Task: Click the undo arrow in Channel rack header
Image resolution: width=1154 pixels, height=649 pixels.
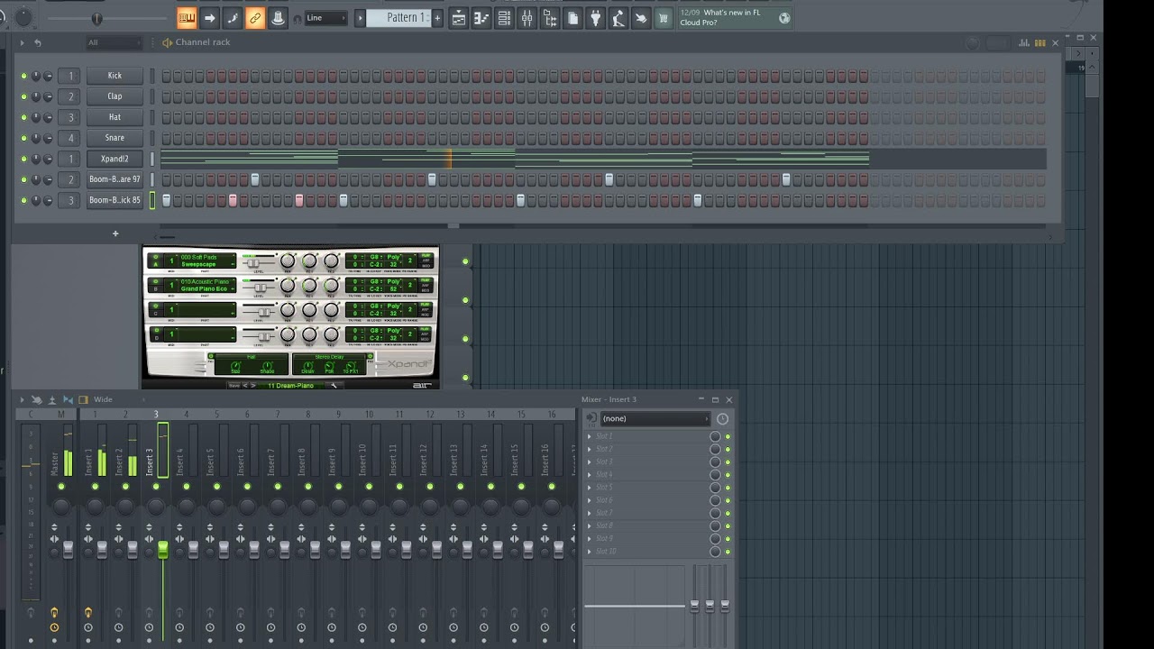Action: click(37, 42)
